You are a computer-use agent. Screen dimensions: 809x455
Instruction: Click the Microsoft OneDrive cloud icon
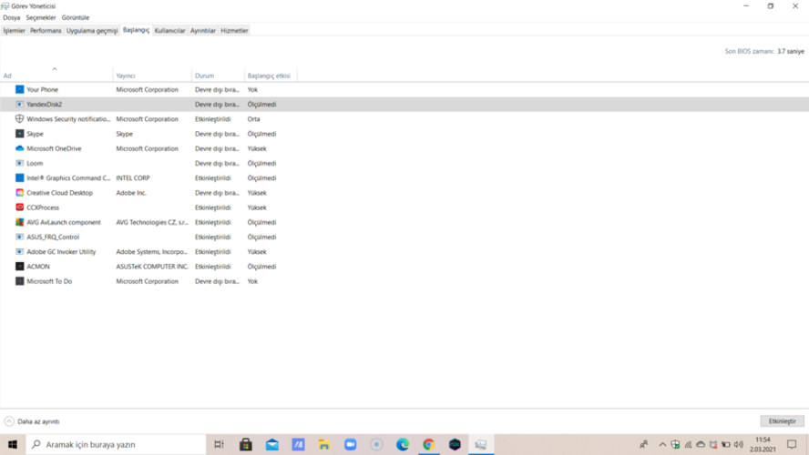[x=20, y=148]
